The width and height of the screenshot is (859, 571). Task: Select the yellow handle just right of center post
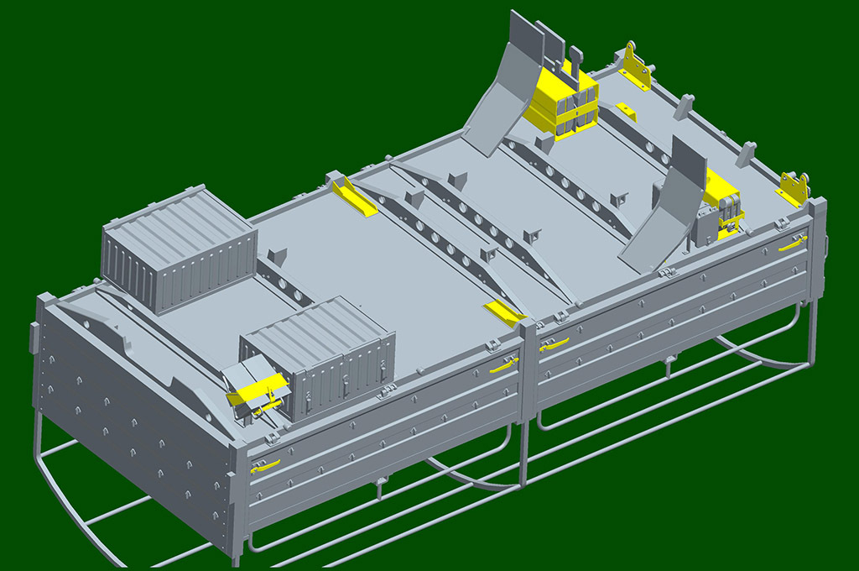click(x=554, y=343)
